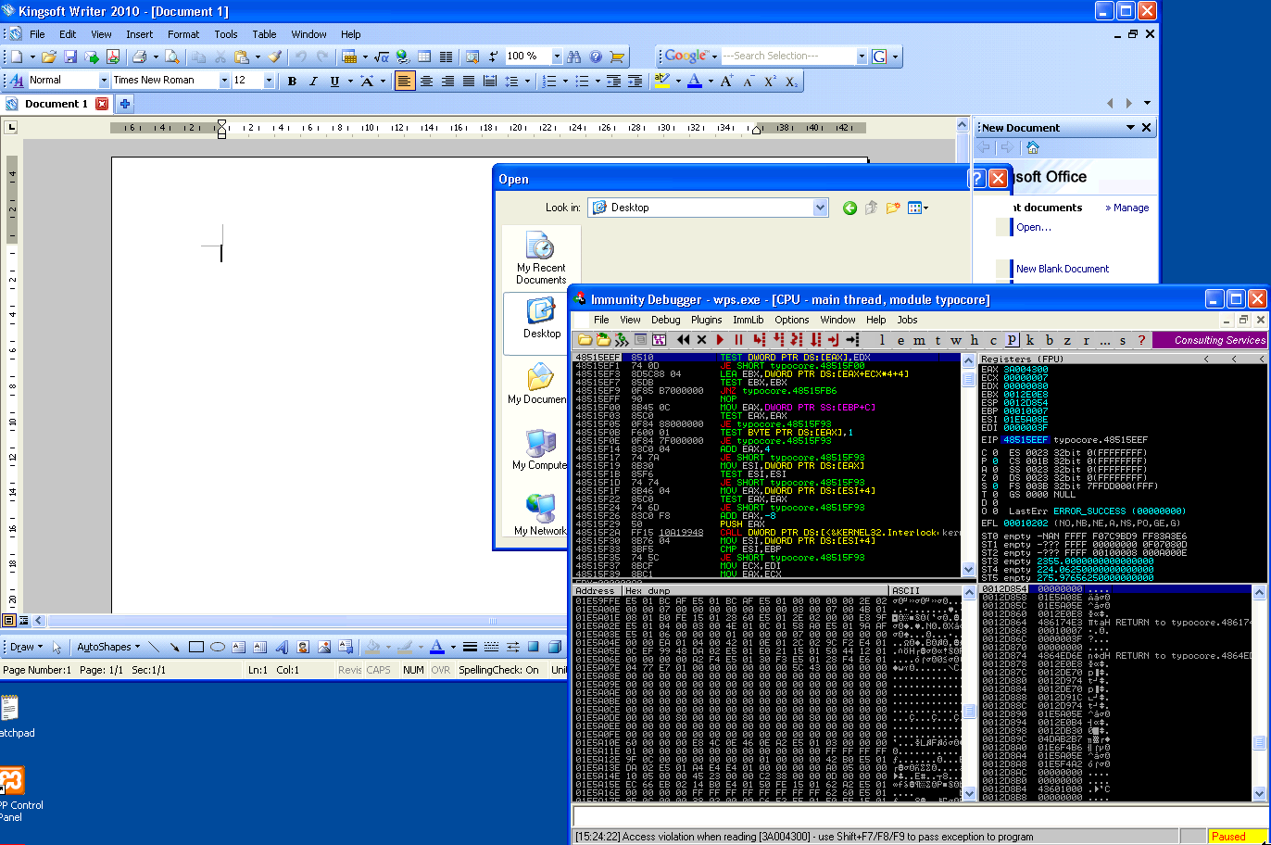Click the Step Into icon in debugger

point(760,340)
